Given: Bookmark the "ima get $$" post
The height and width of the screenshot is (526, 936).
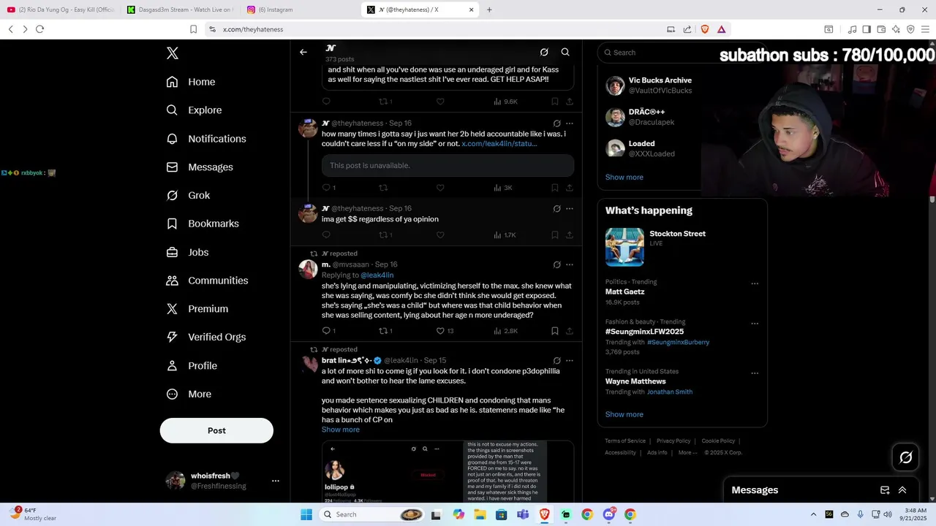Looking at the screenshot, I should pyautogui.click(x=555, y=235).
